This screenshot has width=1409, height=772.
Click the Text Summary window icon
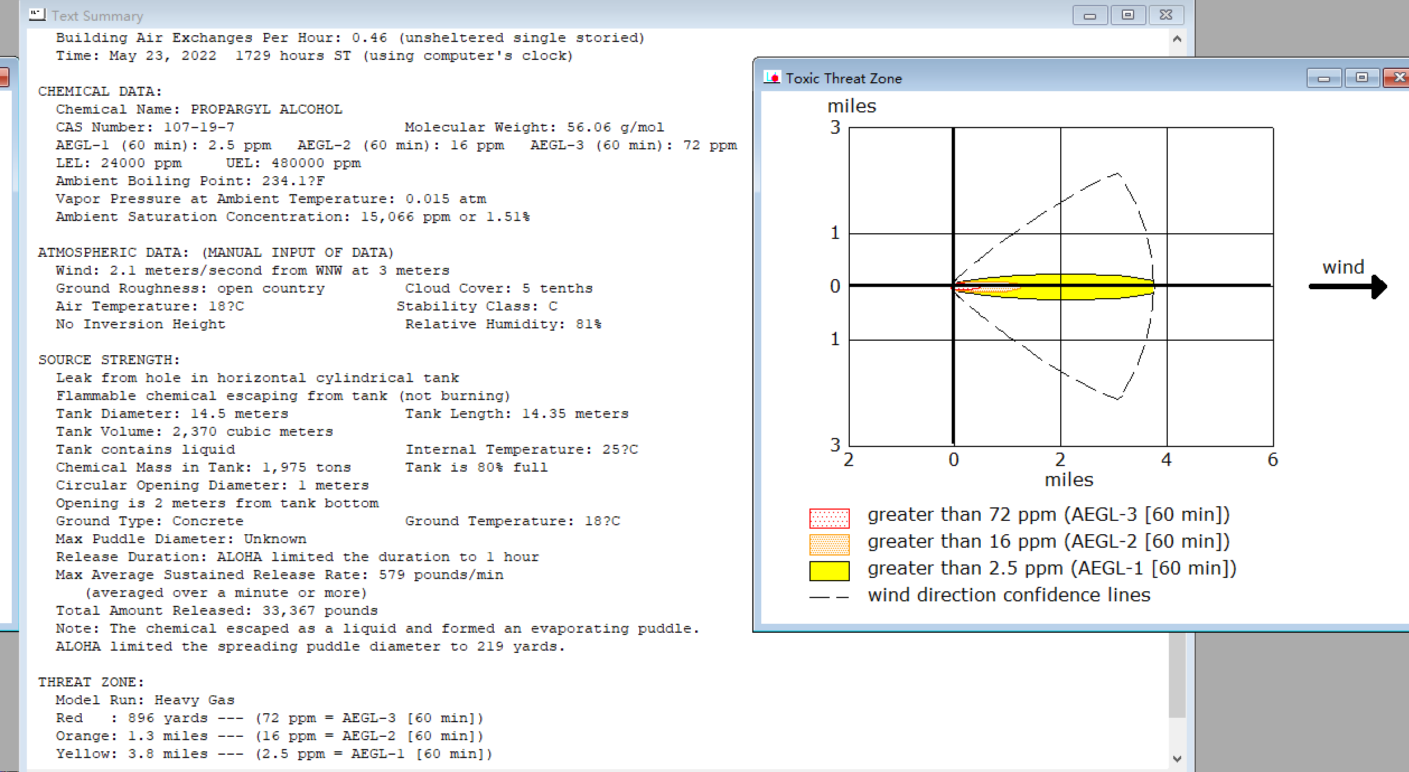pos(37,15)
